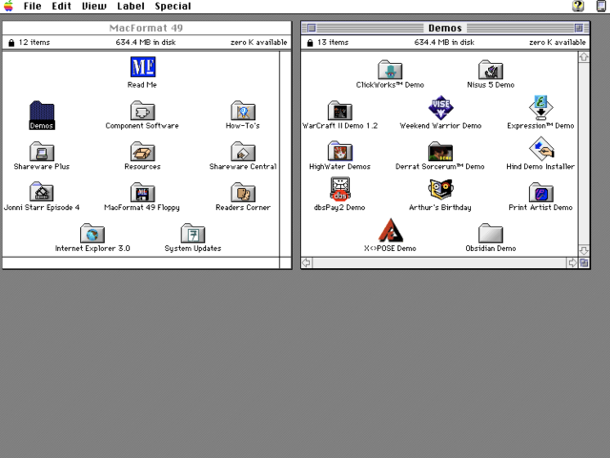
Task: Select the WarCraft II Demo 1.2 folder
Action: [x=340, y=111]
